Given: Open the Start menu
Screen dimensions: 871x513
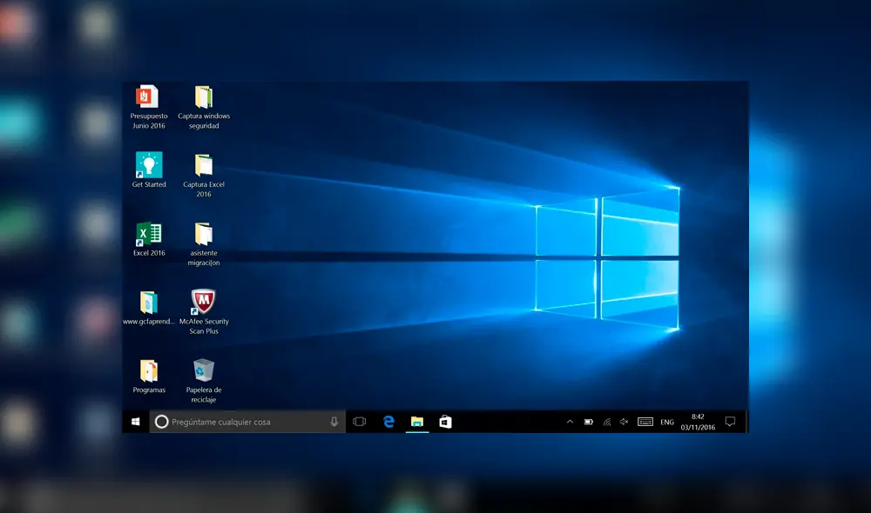Looking at the screenshot, I should click(134, 422).
